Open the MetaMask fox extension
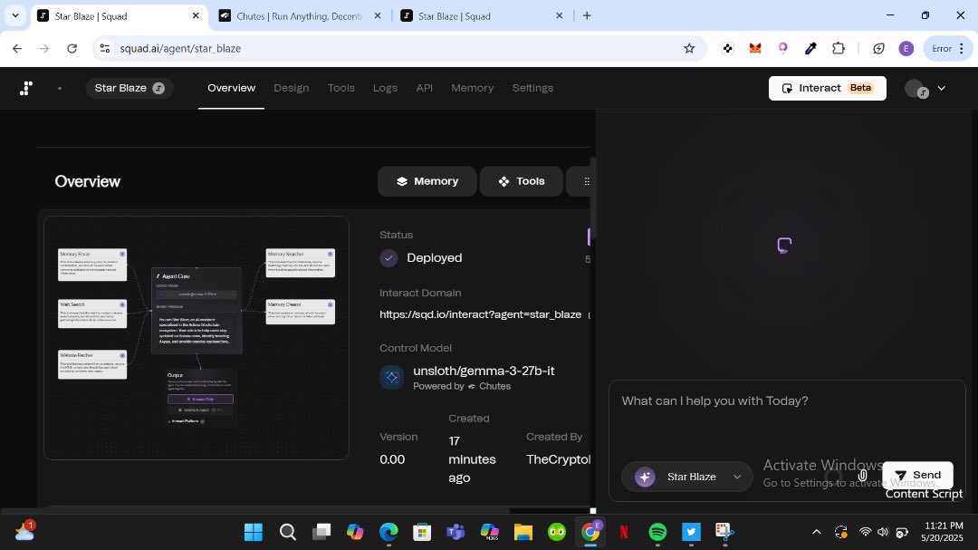This screenshot has width=978, height=550. coord(755,48)
